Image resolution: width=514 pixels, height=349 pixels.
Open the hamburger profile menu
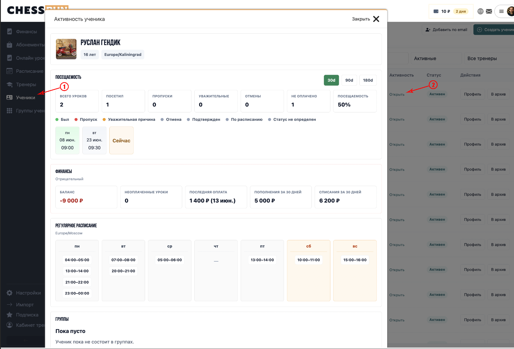click(501, 11)
